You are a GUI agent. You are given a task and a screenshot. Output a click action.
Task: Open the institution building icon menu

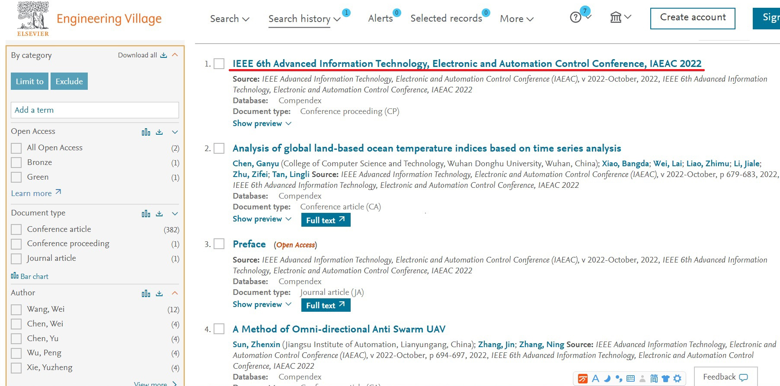[616, 17]
